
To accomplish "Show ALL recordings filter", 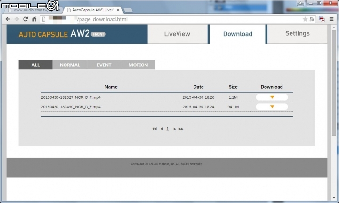I will tap(35, 65).
